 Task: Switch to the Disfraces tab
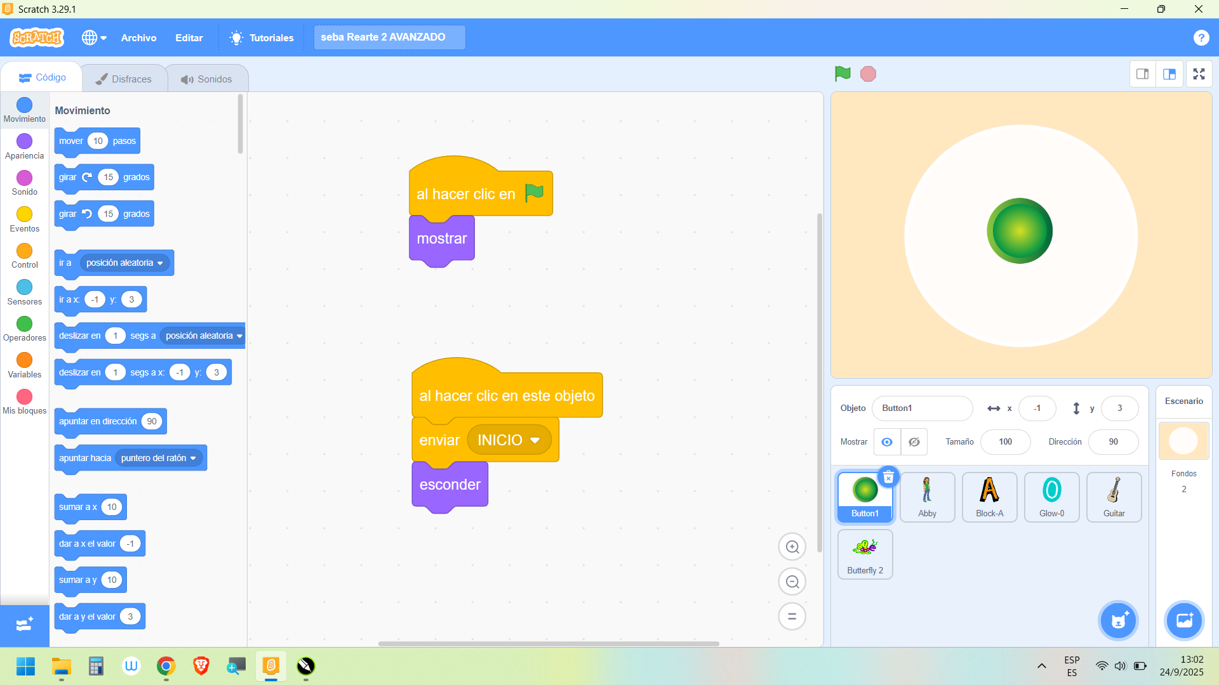[x=124, y=79]
